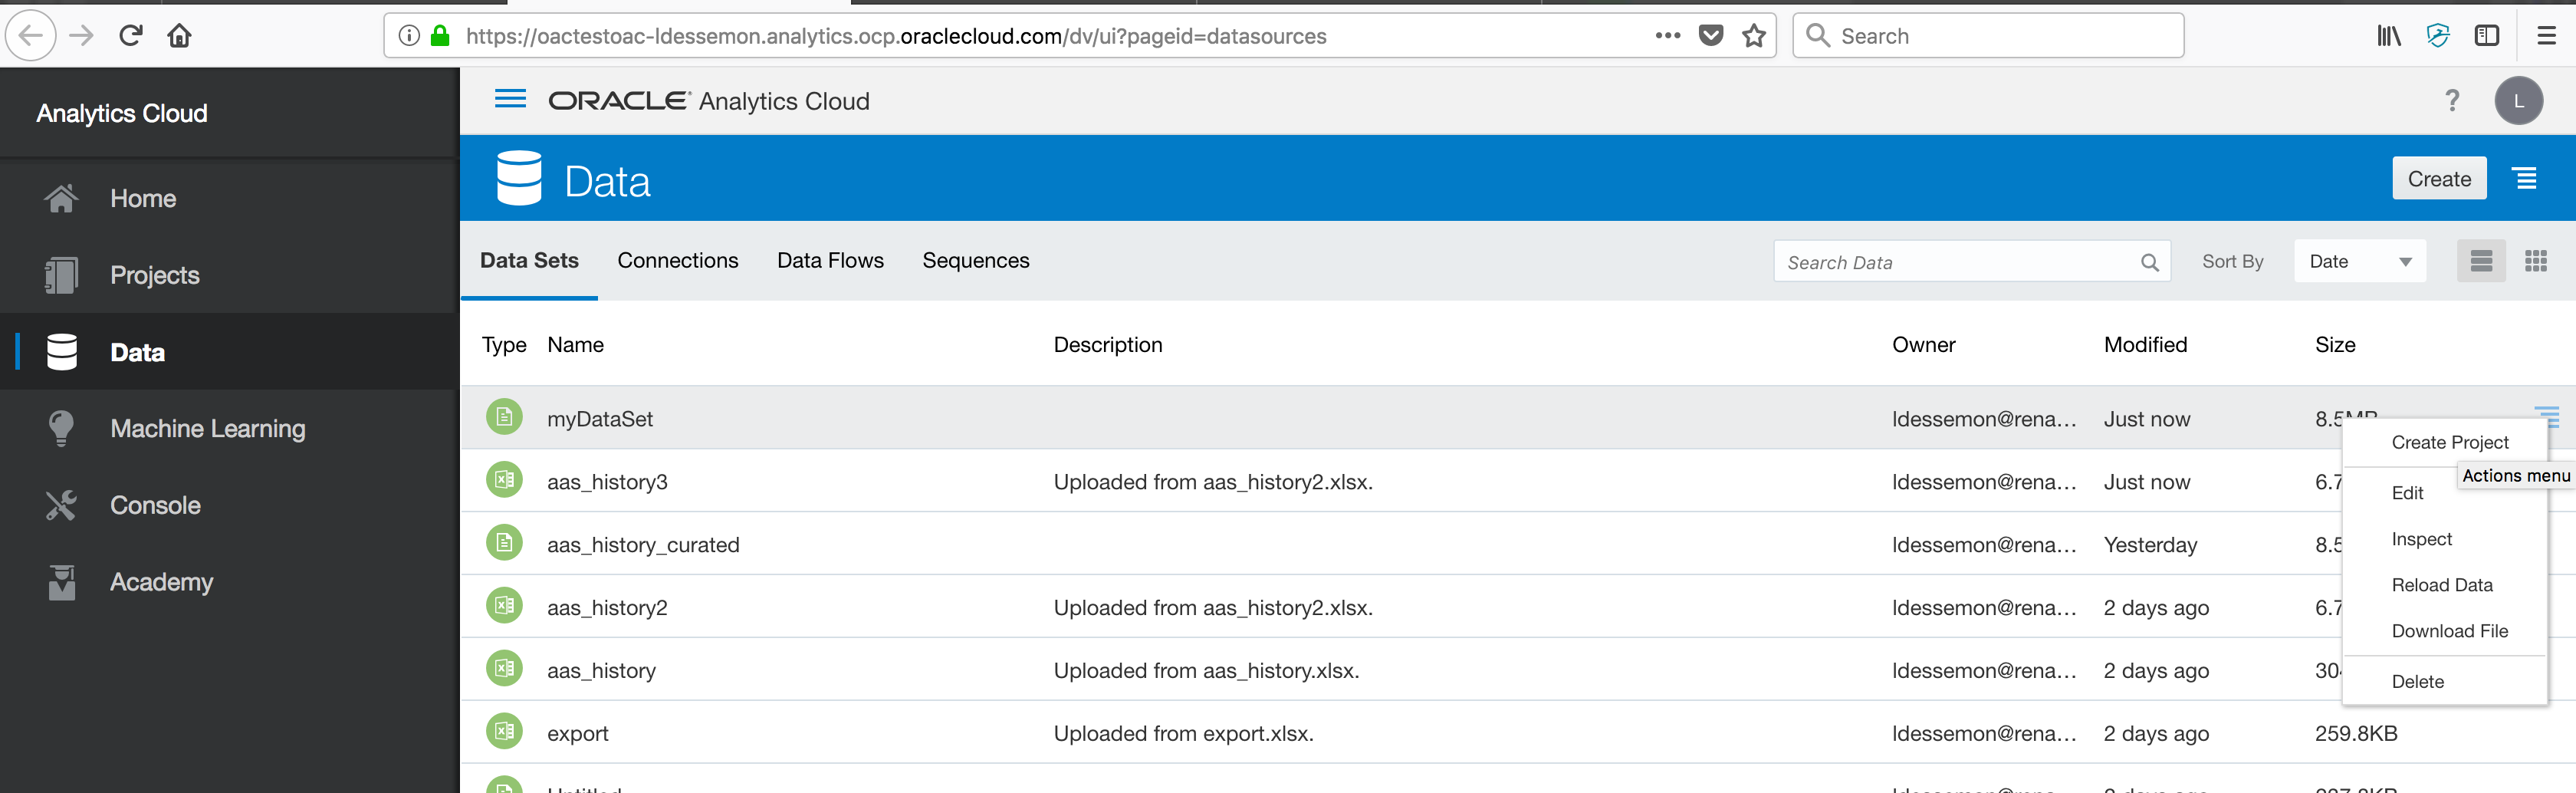Image resolution: width=2576 pixels, height=793 pixels.
Task: Choose Edit from the context menu
Action: (2407, 493)
